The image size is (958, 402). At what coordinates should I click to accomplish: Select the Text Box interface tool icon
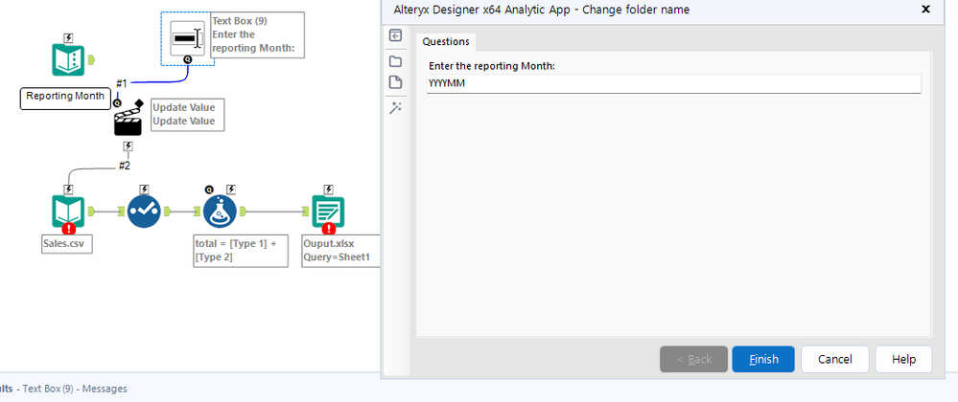point(187,38)
